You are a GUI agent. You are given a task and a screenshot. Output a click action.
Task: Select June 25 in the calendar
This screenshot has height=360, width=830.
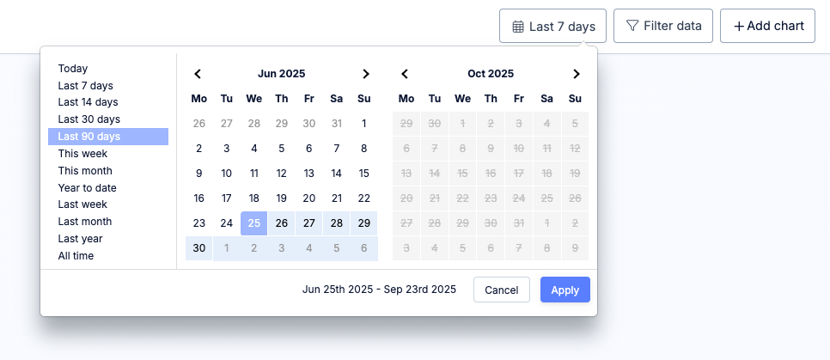[254, 223]
